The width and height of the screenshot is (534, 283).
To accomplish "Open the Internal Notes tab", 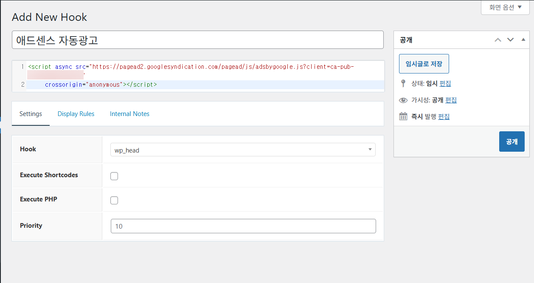I will [x=129, y=114].
